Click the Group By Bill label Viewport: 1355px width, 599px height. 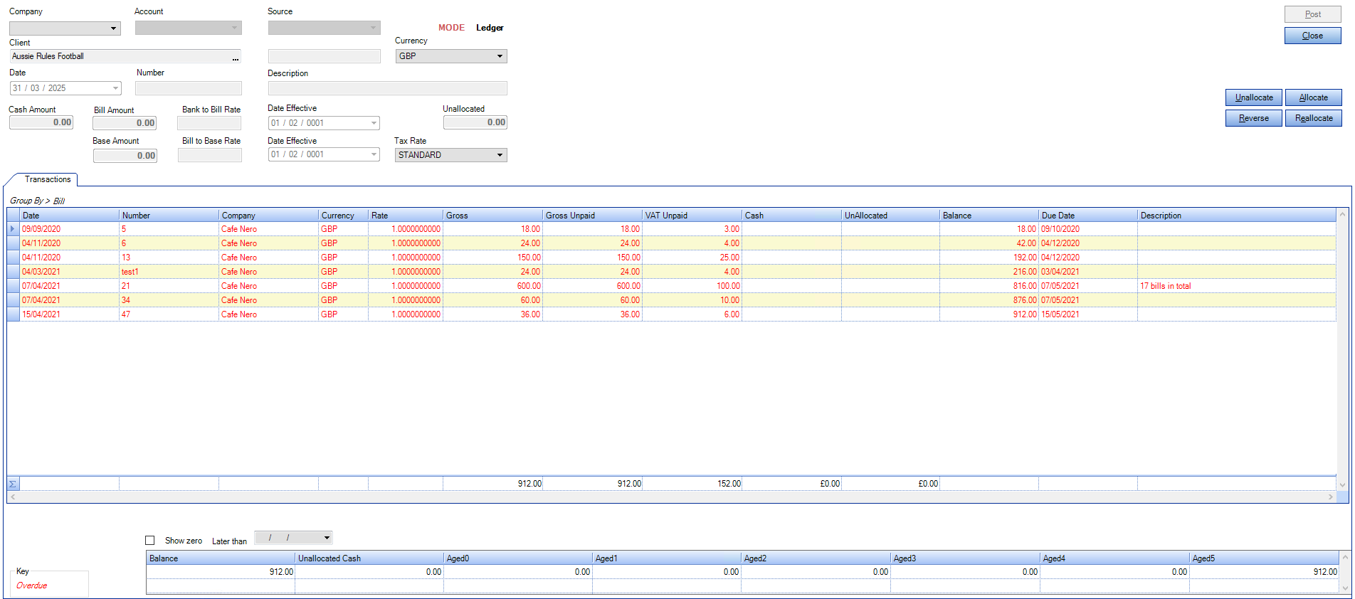[37, 201]
